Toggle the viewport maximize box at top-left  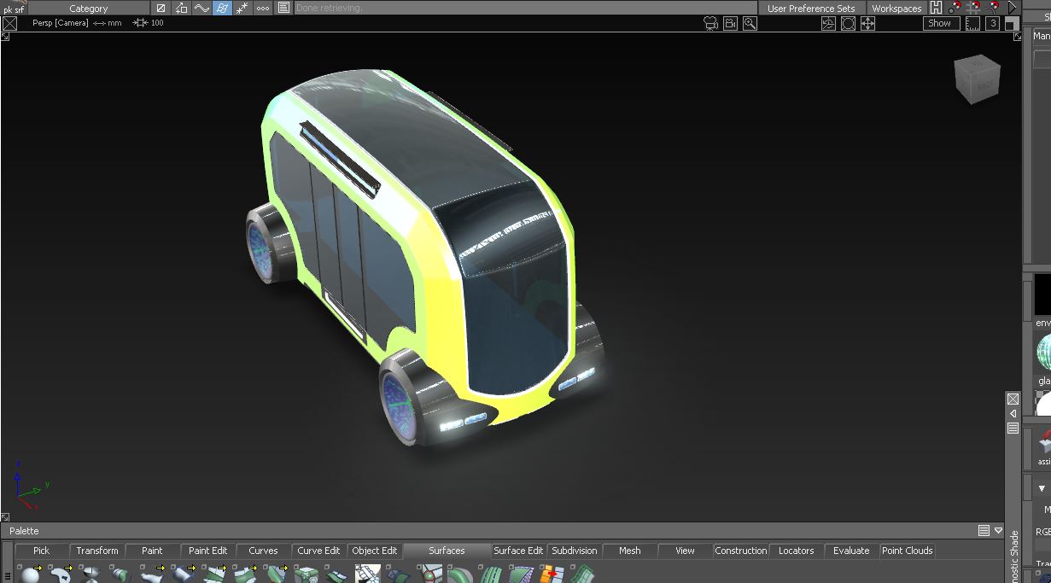[9, 24]
